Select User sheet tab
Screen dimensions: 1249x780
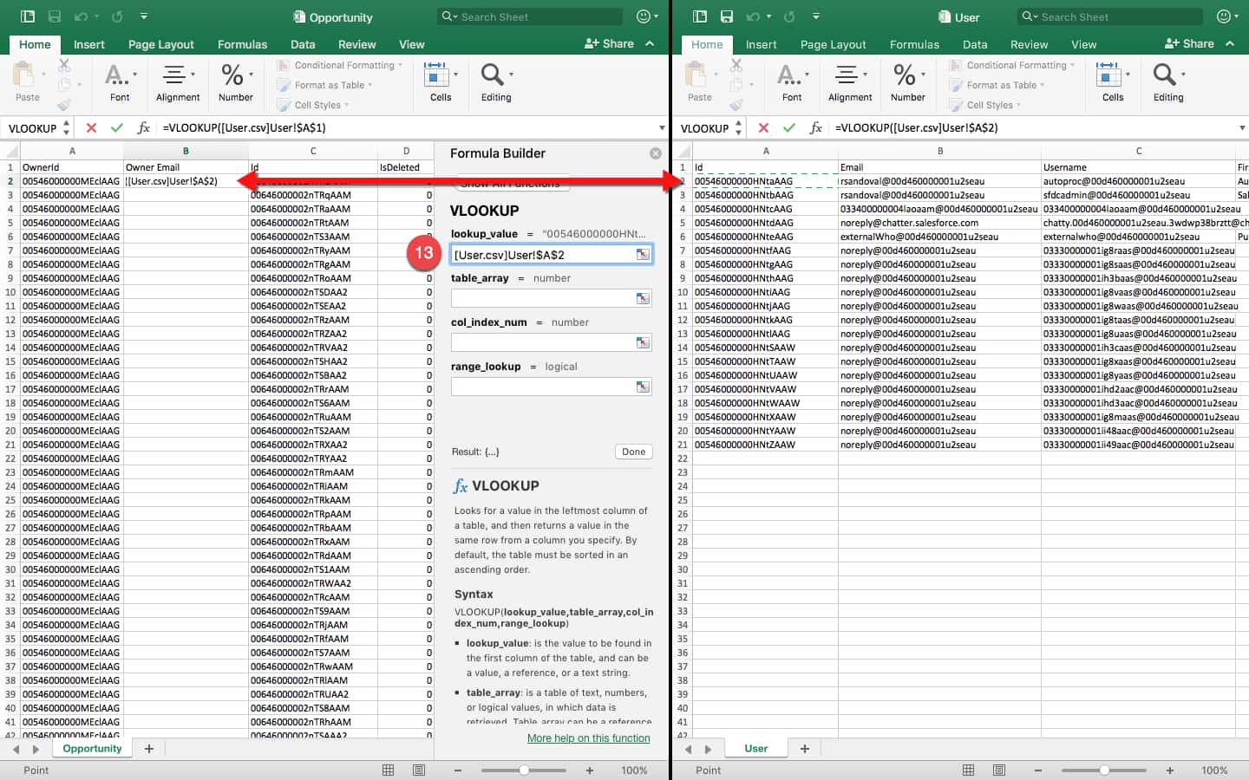[x=756, y=749]
